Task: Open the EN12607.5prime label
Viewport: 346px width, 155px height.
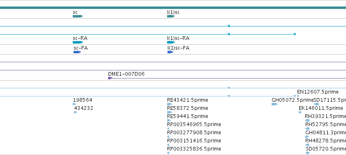Action: pyautogui.click(x=318, y=92)
